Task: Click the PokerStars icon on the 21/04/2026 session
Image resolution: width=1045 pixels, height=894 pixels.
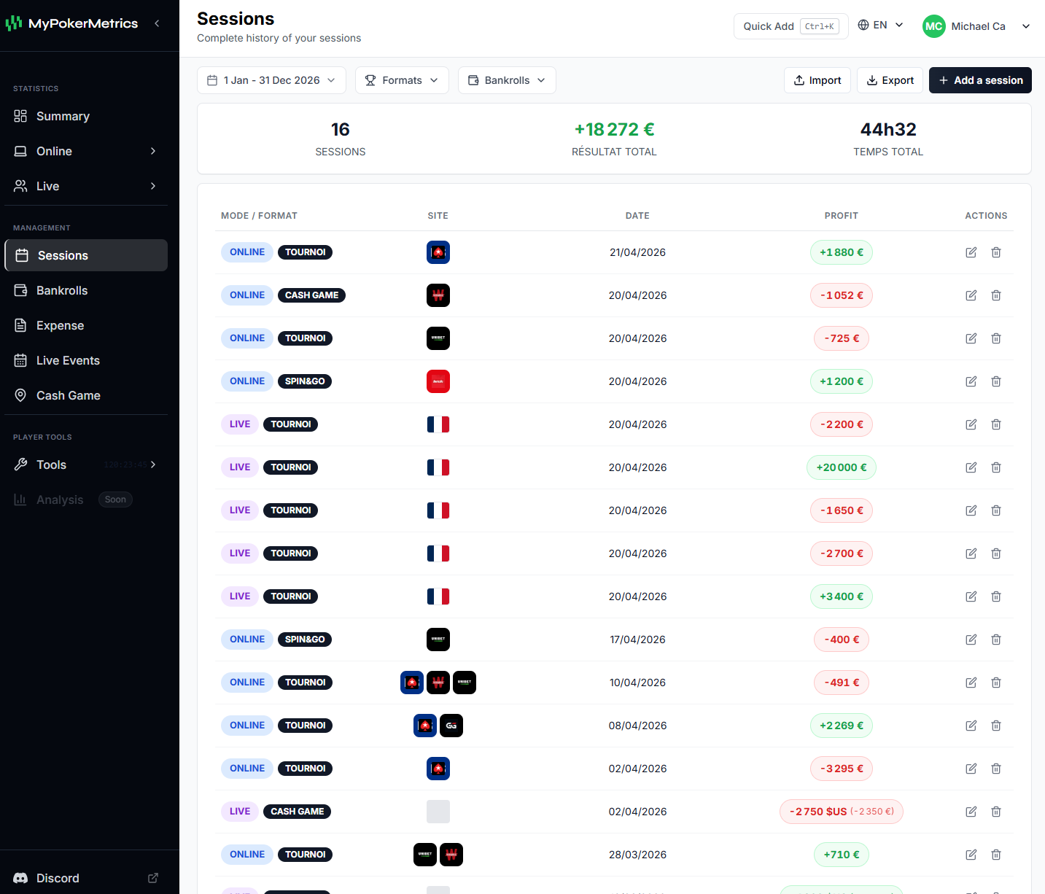Action: point(438,252)
